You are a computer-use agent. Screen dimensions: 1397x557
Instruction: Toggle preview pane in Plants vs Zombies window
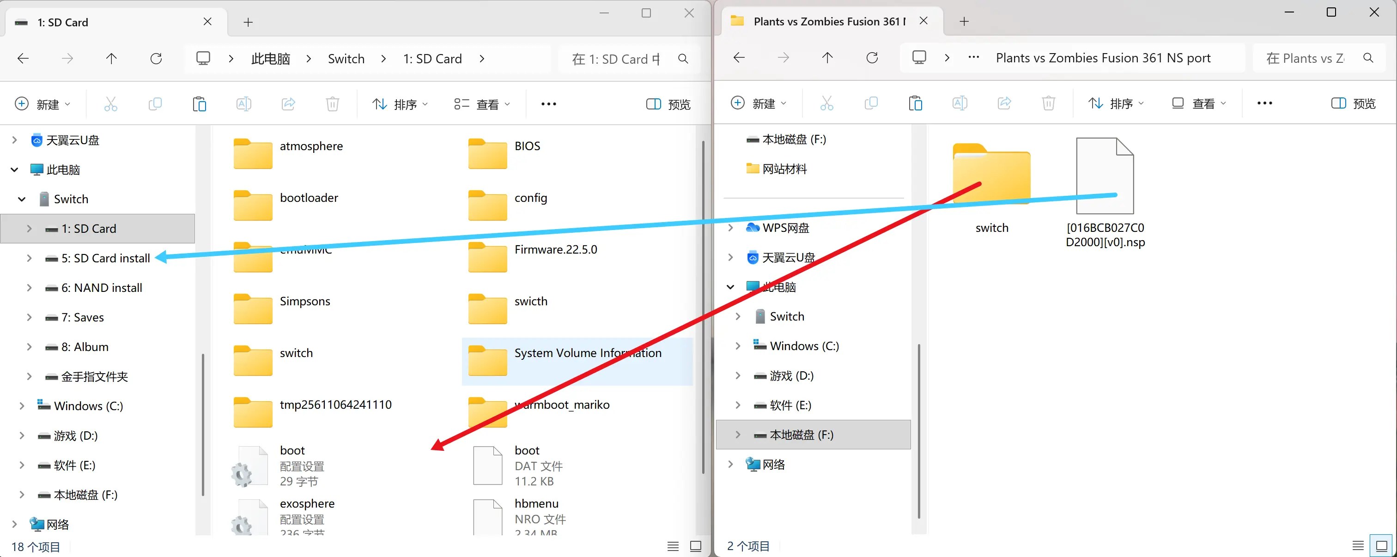coord(1354,103)
